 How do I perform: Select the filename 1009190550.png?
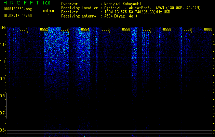18,9
